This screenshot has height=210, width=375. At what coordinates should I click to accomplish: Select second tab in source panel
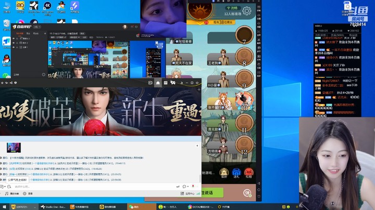click(28, 33)
